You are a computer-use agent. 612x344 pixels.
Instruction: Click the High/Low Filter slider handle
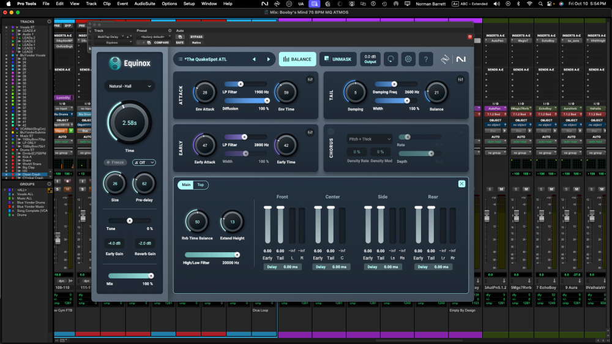point(237,255)
